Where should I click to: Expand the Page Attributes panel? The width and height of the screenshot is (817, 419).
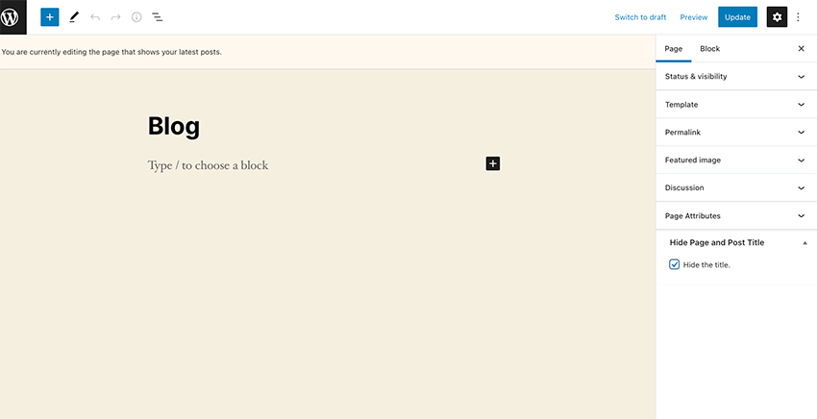(x=736, y=216)
